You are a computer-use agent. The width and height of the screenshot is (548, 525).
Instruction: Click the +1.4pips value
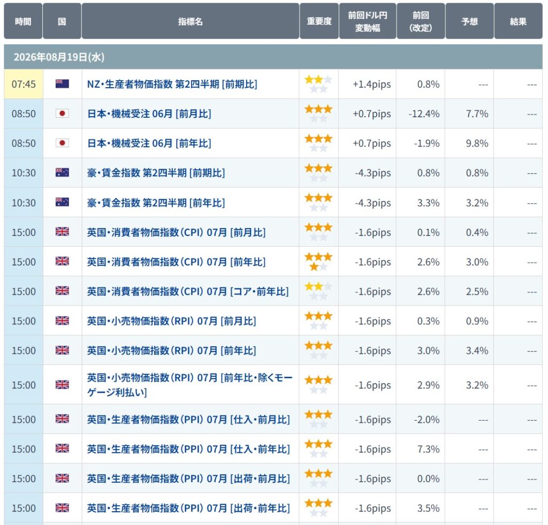tap(371, 84)
